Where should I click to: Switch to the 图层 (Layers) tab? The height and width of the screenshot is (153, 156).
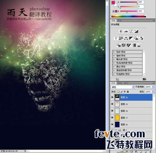(x=113, y=83)
